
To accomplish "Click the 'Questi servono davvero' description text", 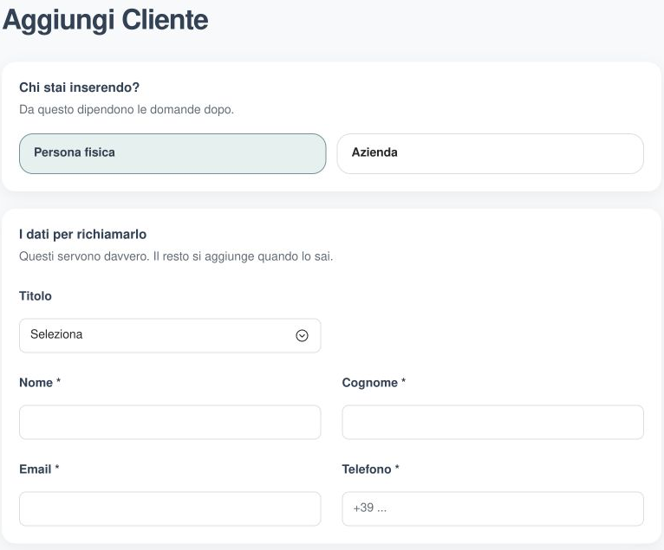I will coord(176,256).
